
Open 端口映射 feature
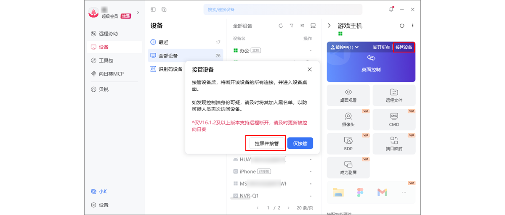coord(394,143)
